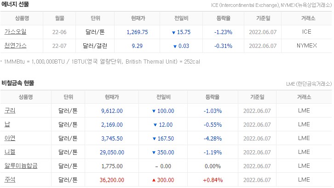334x188 pixels.
Task: Open the 주석 metal link
Action: pos(10,180)
